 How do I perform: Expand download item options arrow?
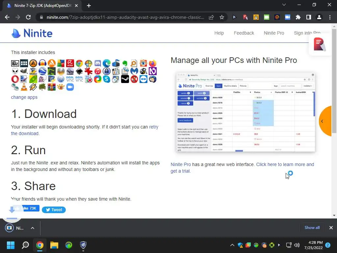point(33,228)
